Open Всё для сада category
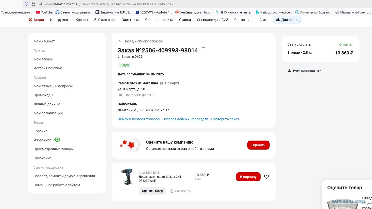 105,20
